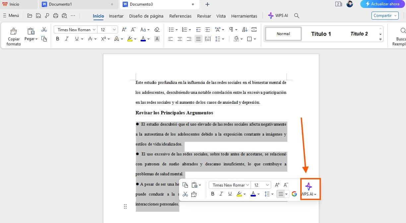The width and height of the screenshot is (406, 223).
Task: Click the Actualizar ahora button
Action: 382,4
